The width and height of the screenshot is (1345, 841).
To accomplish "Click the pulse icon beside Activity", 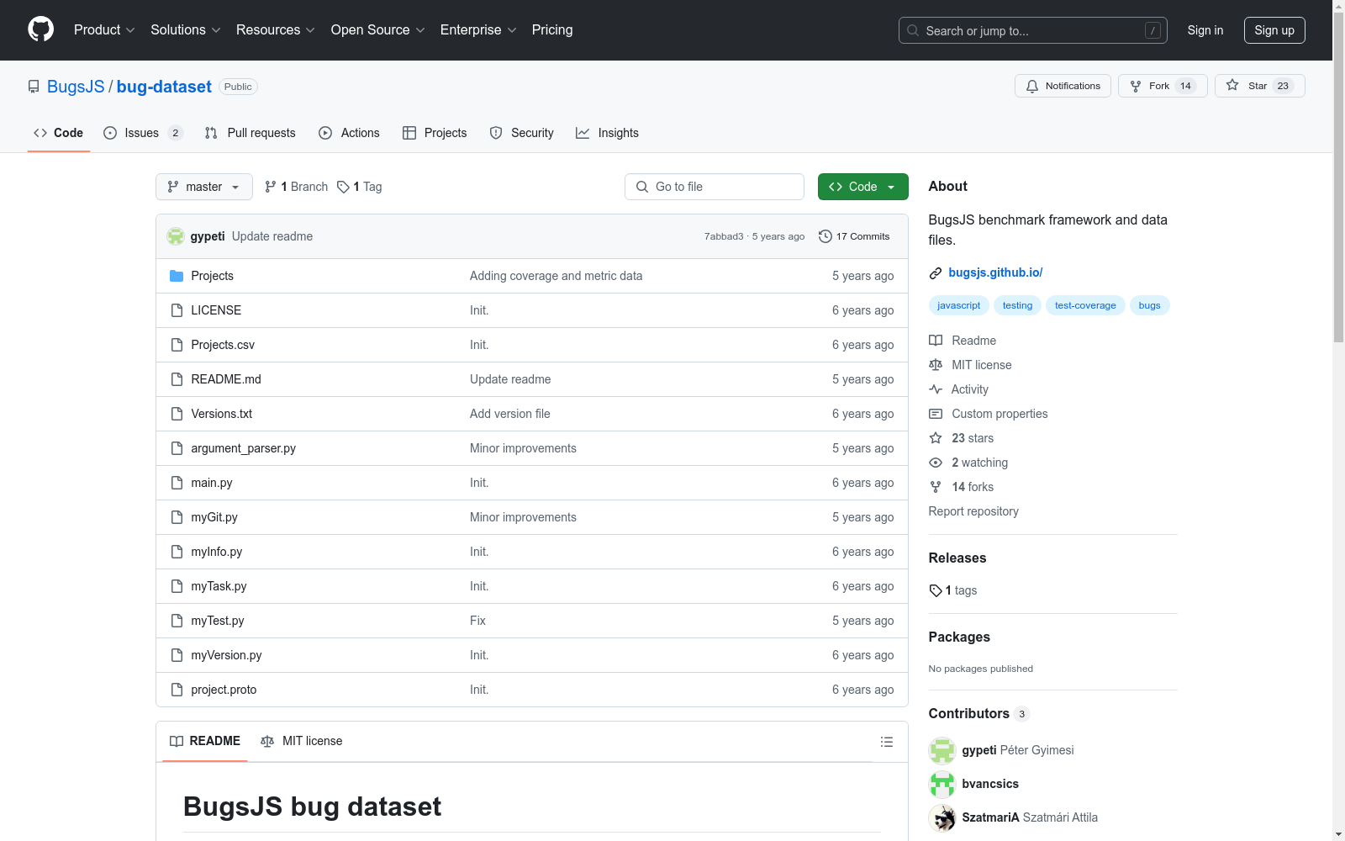I will [936, 389].
